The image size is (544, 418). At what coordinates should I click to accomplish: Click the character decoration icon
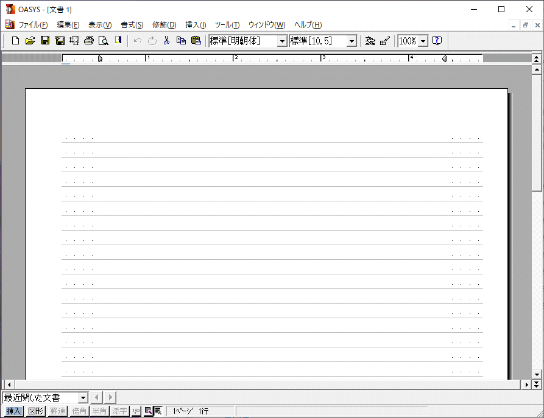click(x=370, y=41)
